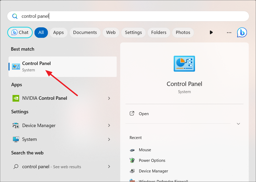Expand the NVIDIA Control Panel chevron
This screenshot has width=256, height=182.
tap(109, 98)
